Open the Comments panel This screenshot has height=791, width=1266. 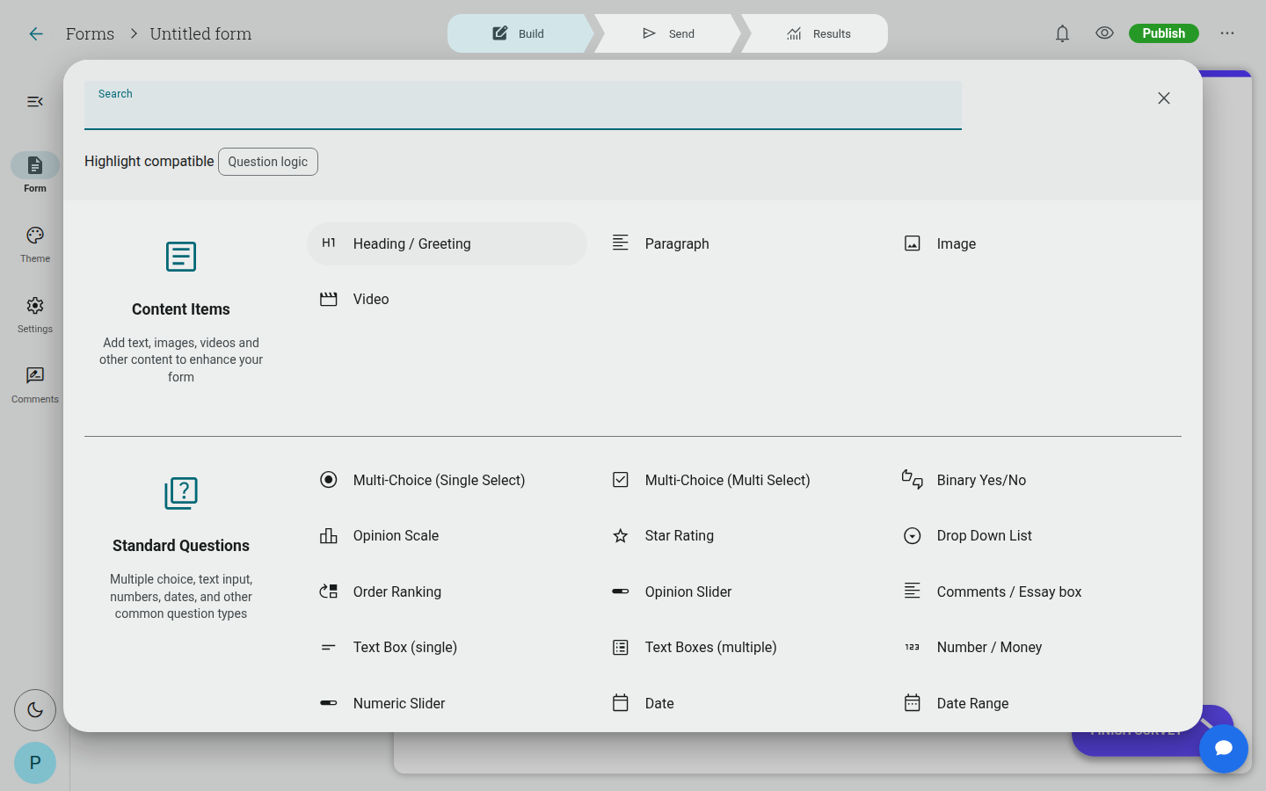35,384
